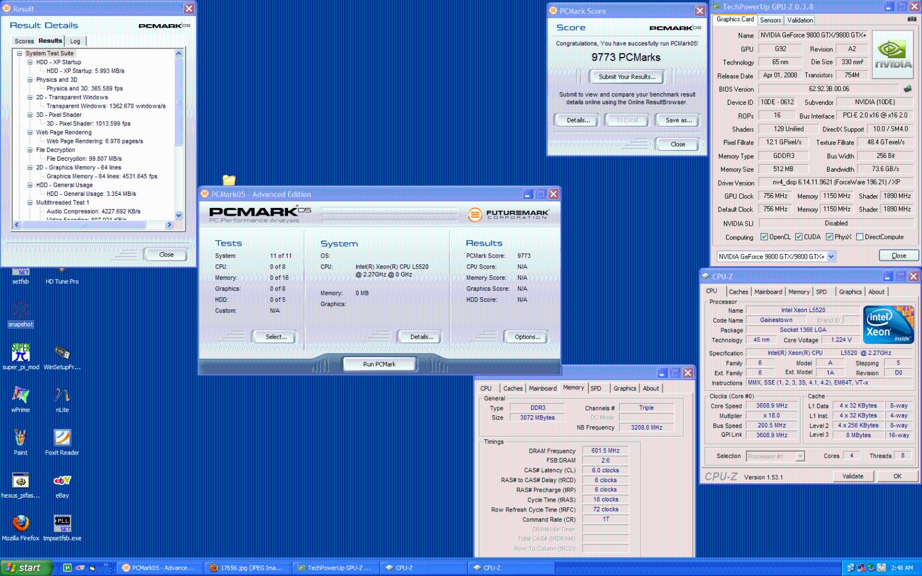Click the GPU-Z Name field

[x=813, y=35]
